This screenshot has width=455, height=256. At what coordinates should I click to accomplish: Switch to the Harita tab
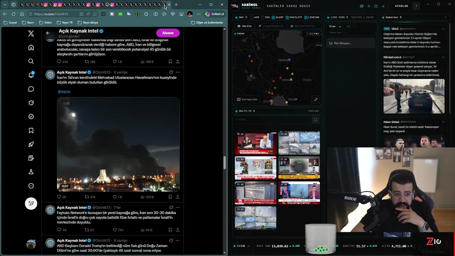tap(245, 26)
